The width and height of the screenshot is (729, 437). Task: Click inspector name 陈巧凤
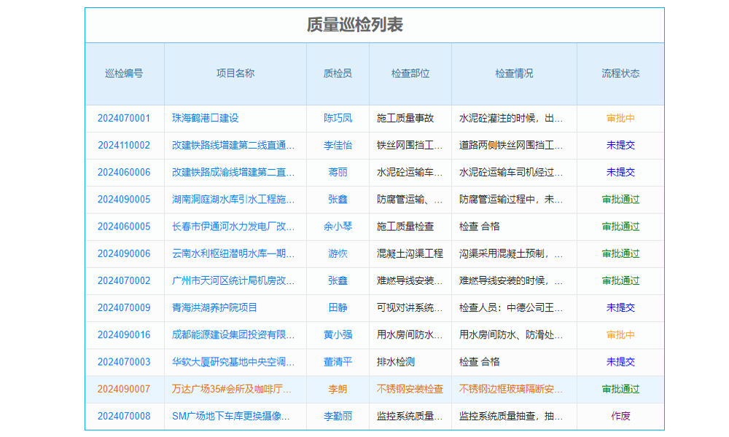point(338,118)
